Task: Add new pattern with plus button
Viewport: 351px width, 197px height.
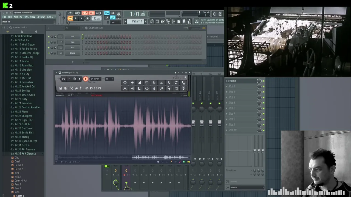Action: 146,21
